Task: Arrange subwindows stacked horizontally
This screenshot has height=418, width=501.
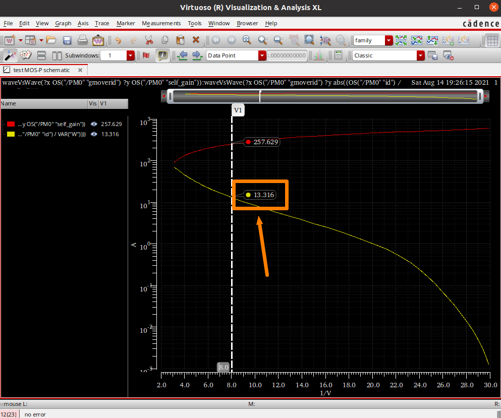Action: point(41,55)
